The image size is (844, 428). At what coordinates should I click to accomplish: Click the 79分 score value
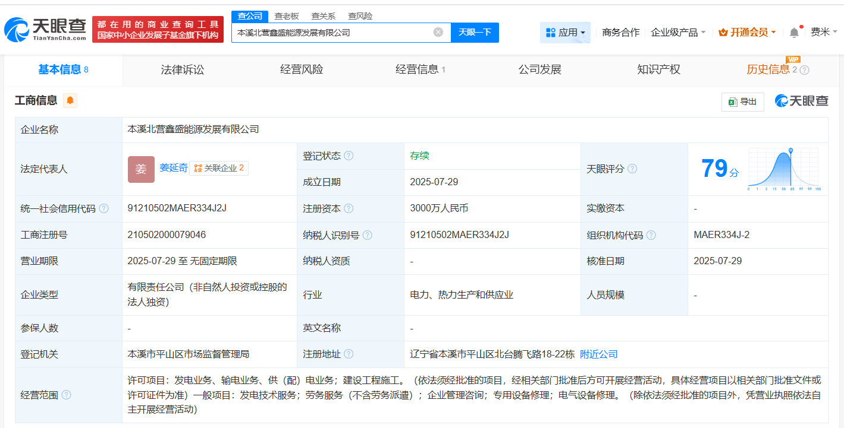(x=720, y=169)
